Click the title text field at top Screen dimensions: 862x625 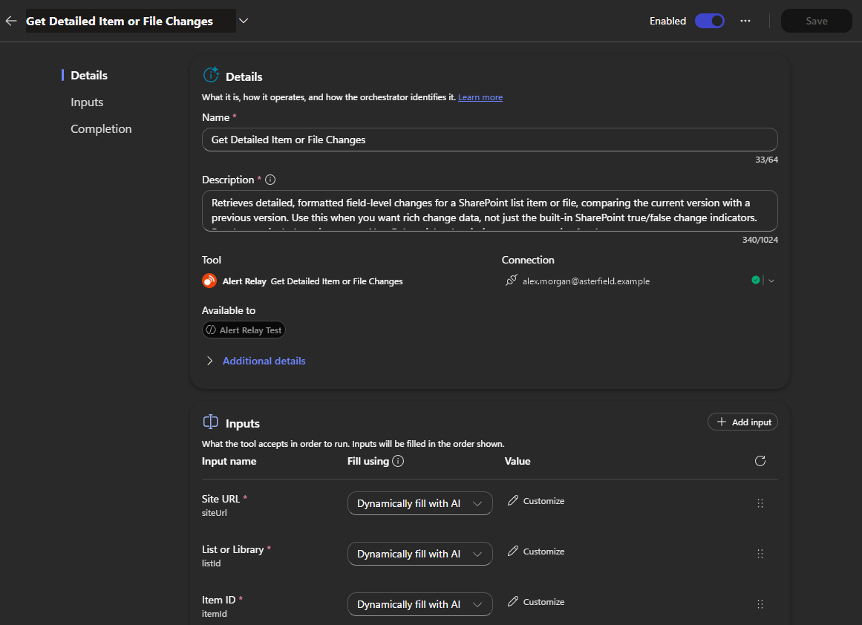[x=131, y=21]
